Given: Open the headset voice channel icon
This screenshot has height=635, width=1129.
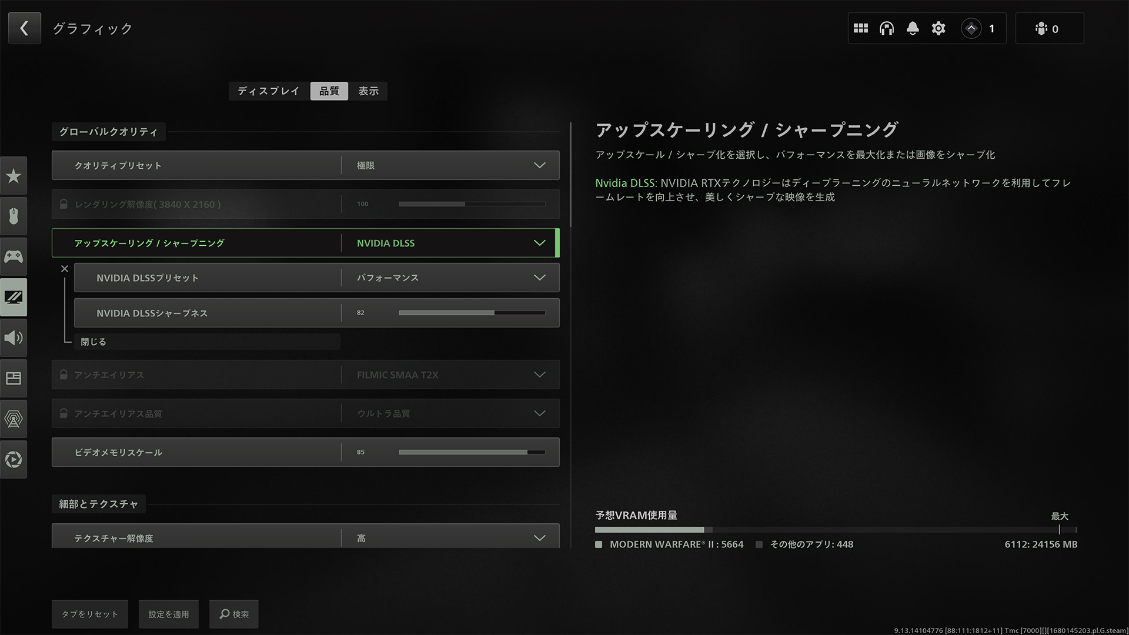Looking at the screenshot, I should coord(887,28).
